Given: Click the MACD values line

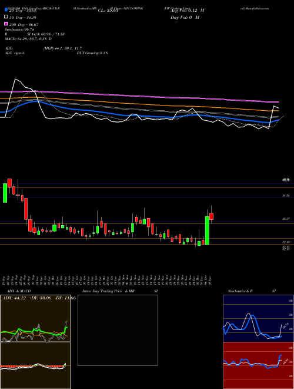Looking at the screenshot, I should tap(28, 39).
